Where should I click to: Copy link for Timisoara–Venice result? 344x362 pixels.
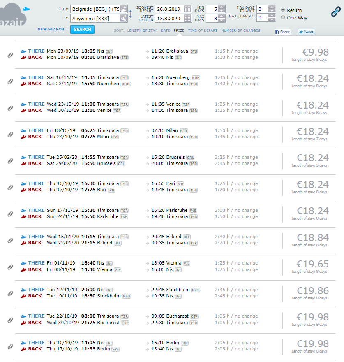pos(10,108)
